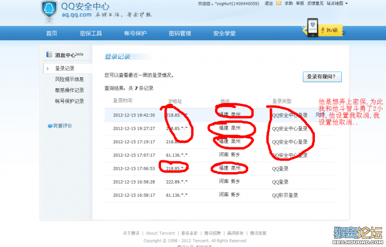Click the About Tencent footer link
Screen dimensions: 386x247
(x=160, y=233)
